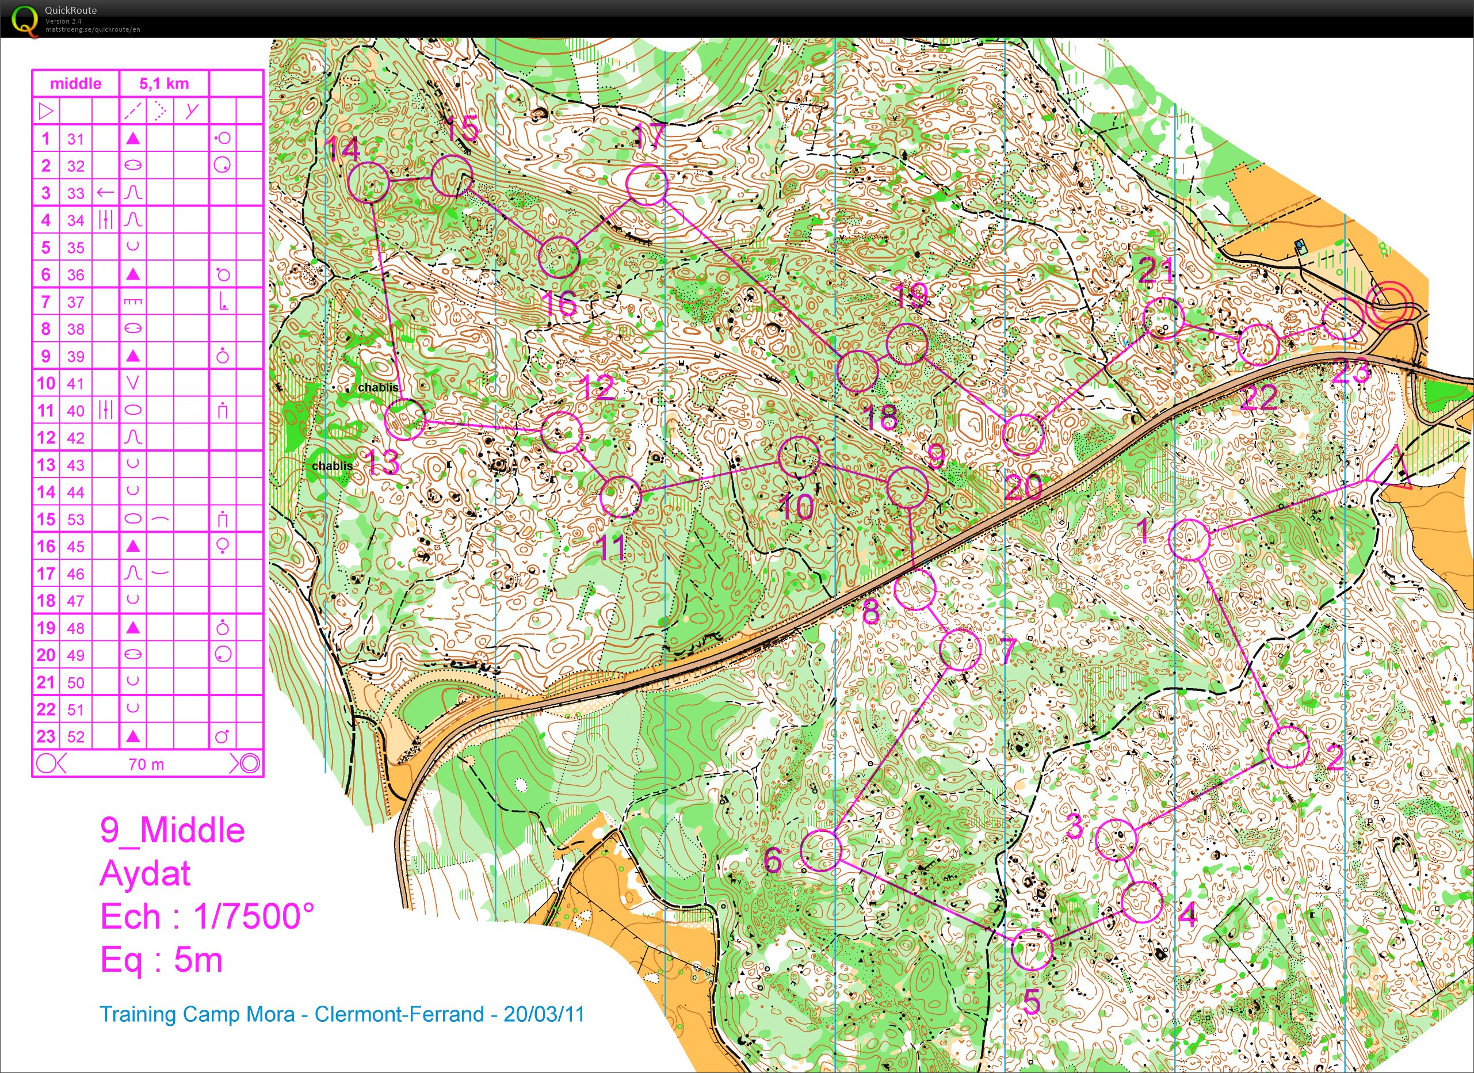
Task: Select the finish double circle on the map
Action: click(1389, 306)
